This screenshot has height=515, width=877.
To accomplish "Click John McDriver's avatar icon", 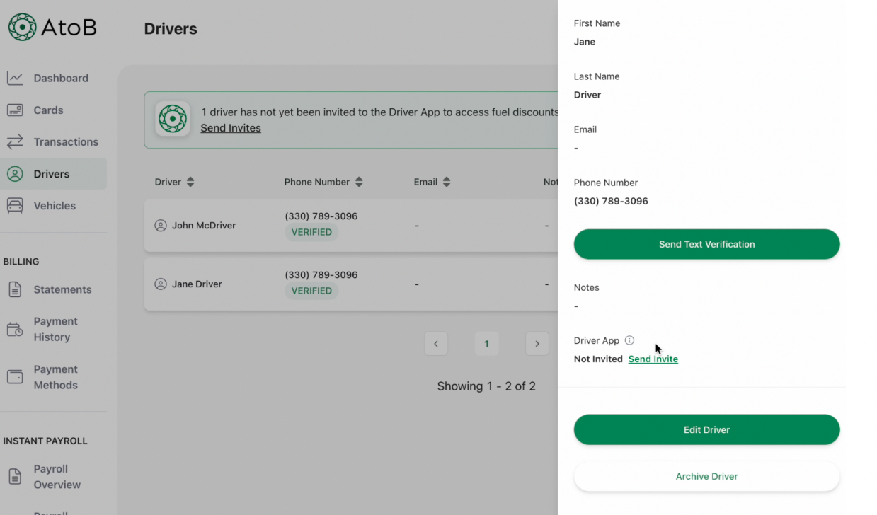I will pyautogui.click(x=159, y=225).
